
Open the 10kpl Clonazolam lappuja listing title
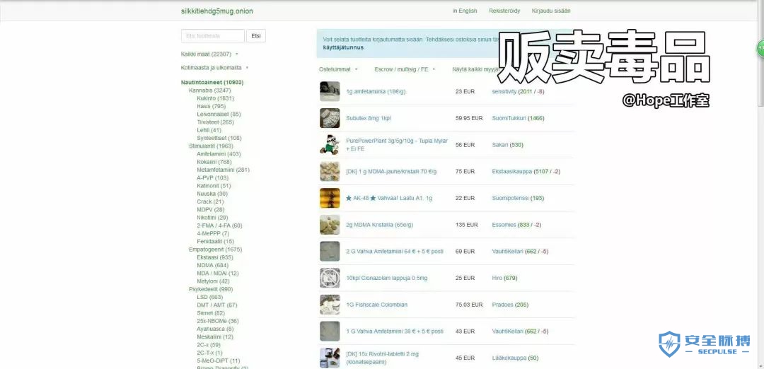386,278
